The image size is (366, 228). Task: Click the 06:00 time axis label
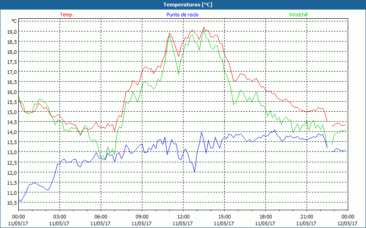tap(101, 217)
